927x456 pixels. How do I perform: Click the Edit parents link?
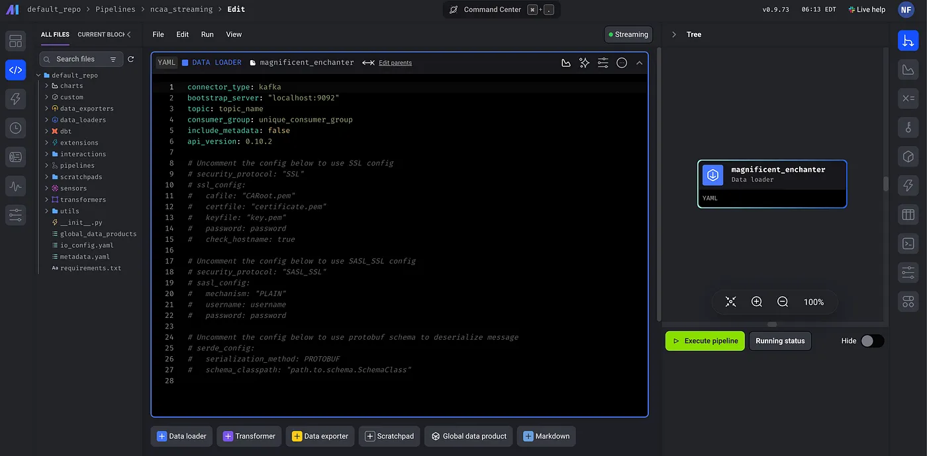pos(395,63)
